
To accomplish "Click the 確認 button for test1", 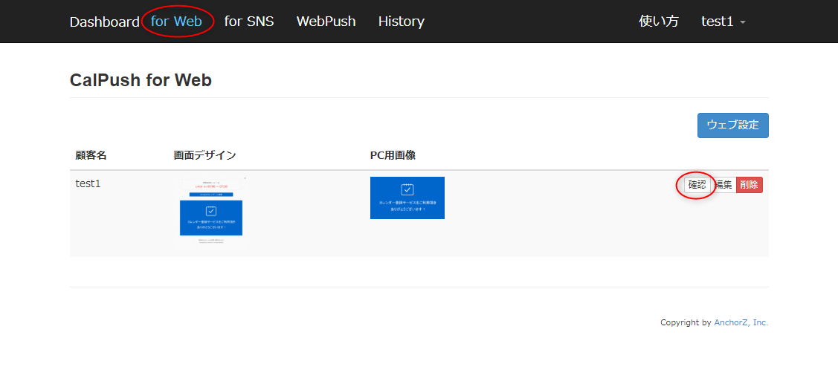I will [x=697, y=185].
